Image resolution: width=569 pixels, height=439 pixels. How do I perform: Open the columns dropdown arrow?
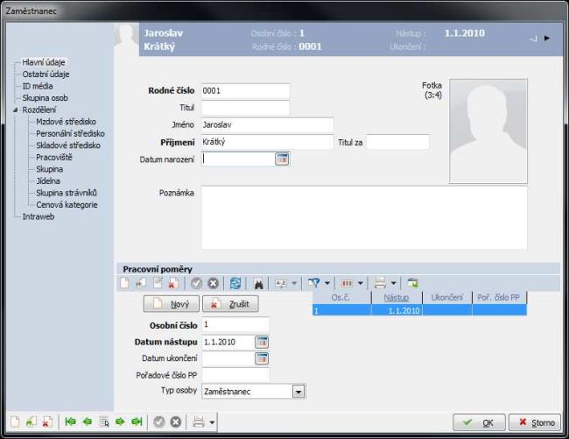(x=361, y=283)
